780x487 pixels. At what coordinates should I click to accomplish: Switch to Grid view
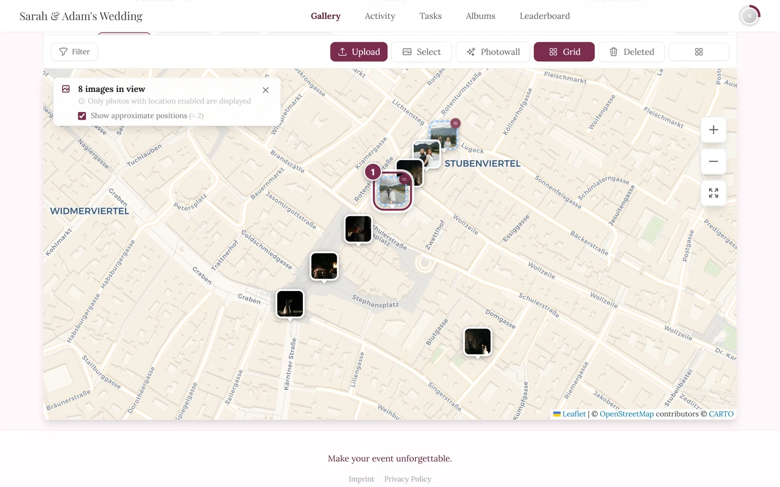tap(564, 52)
